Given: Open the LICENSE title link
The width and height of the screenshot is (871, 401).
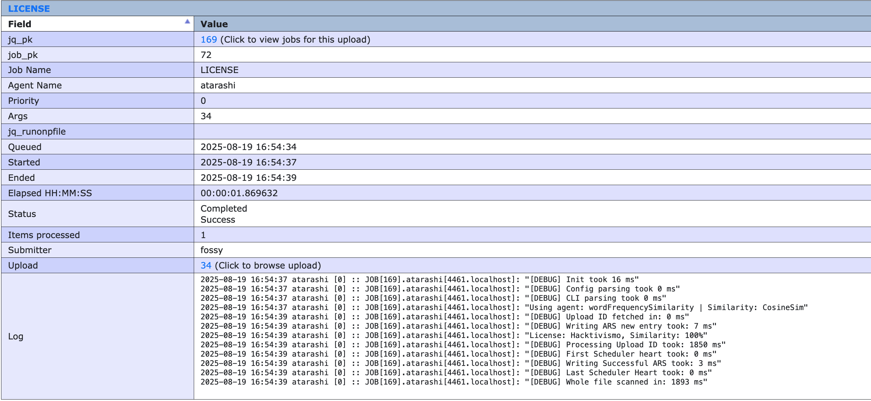Looking at the screenshot, I should click(x=29, y=9).
